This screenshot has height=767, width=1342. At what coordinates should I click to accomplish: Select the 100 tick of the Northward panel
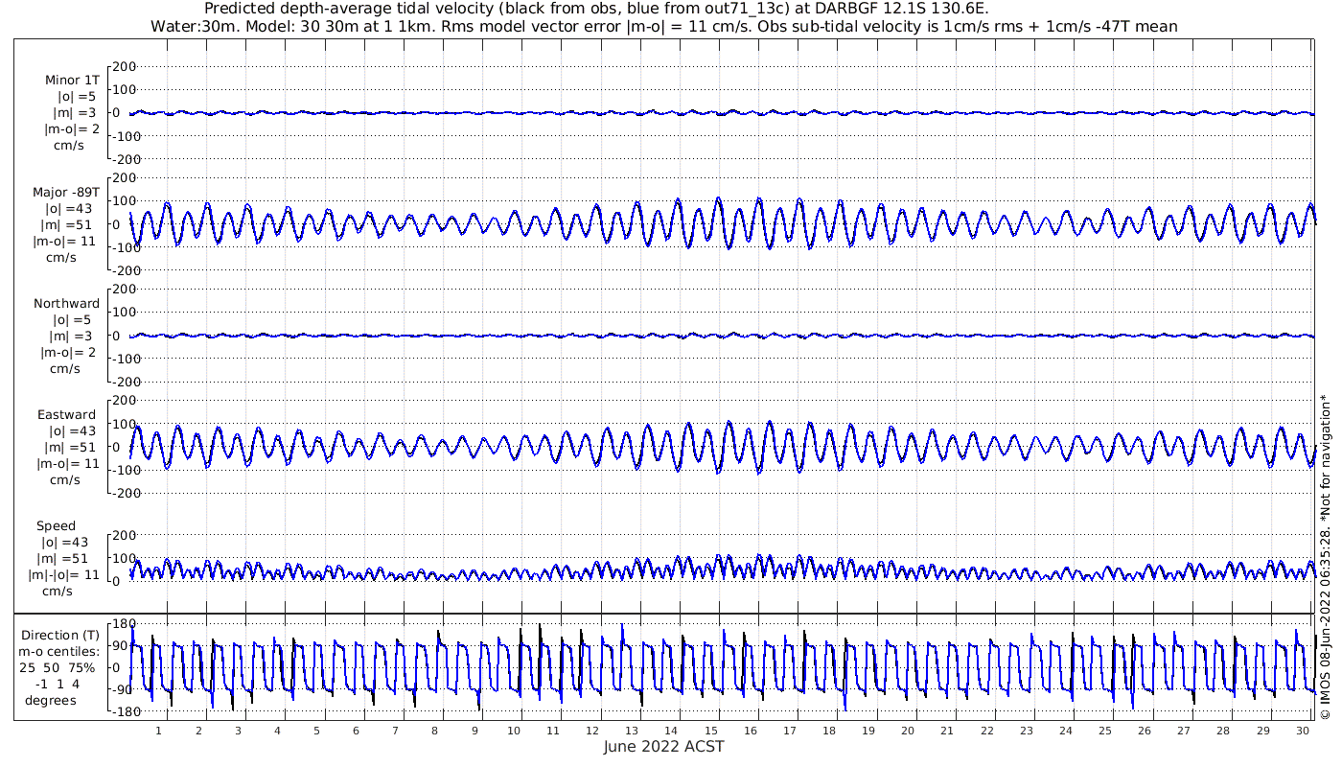126,313
